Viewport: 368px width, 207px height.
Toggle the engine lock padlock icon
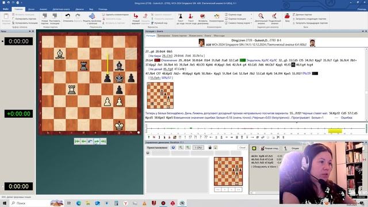click(x=210, y=148)
